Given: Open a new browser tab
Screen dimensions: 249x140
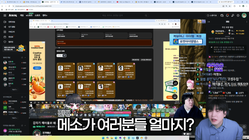Looking at the screenshot, I should [x=211, y=2].
